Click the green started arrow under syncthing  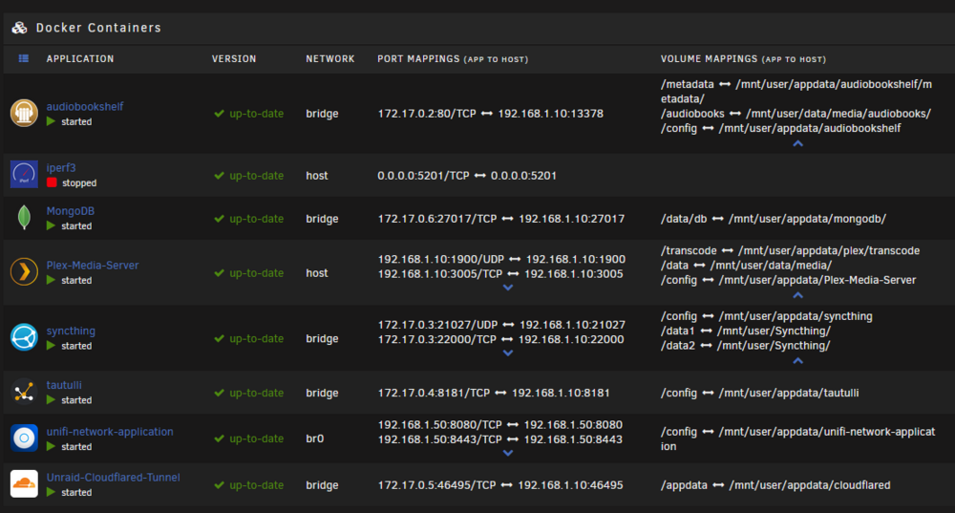pos(51,346)
